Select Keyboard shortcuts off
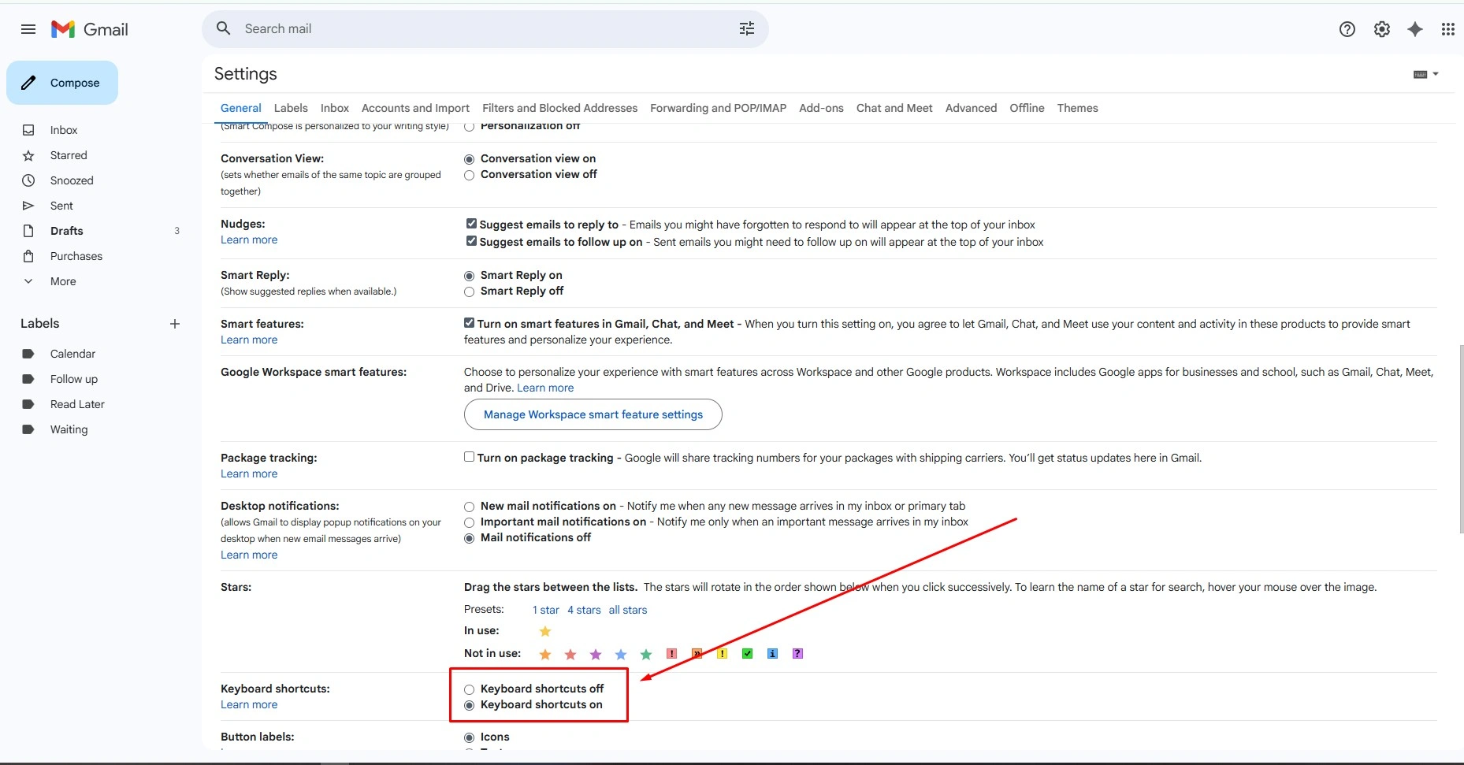1464x765 pixels. pos(469,689)
